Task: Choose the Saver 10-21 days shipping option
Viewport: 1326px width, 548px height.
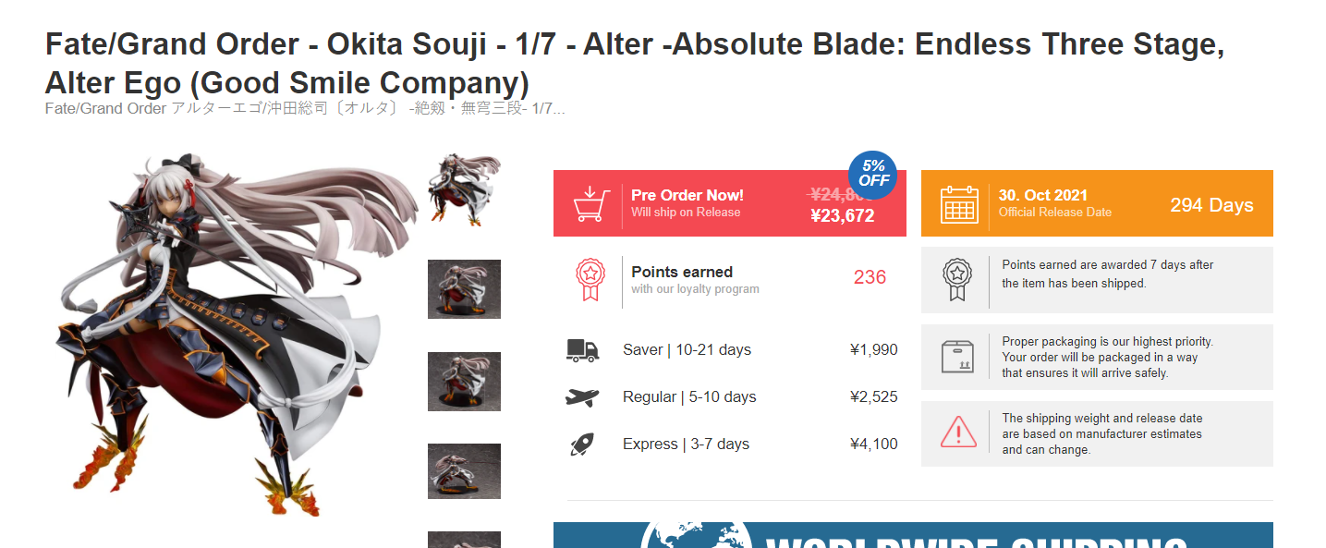Action: click(731, 349)
